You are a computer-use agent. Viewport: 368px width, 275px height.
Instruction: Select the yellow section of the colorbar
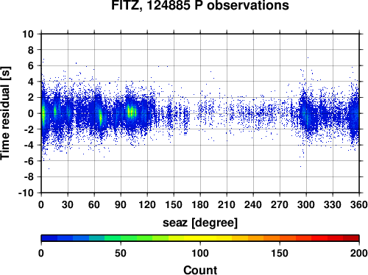[200, 238]
